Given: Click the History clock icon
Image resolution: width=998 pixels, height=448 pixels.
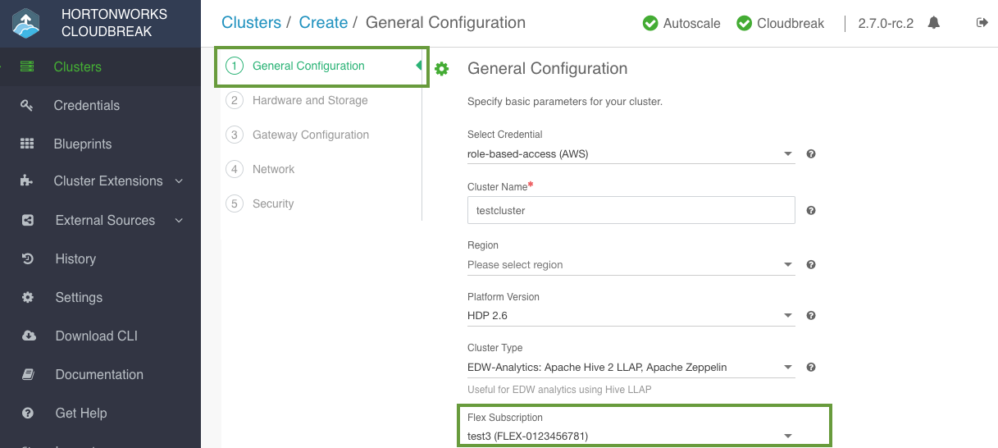Looking at the screenshot, I should pyautogui.click(x=28, y=258).
